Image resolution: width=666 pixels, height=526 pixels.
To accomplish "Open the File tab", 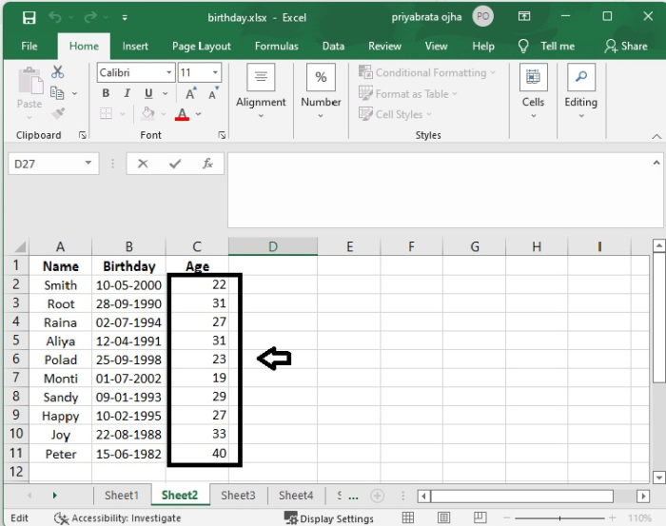I will 29,46.
